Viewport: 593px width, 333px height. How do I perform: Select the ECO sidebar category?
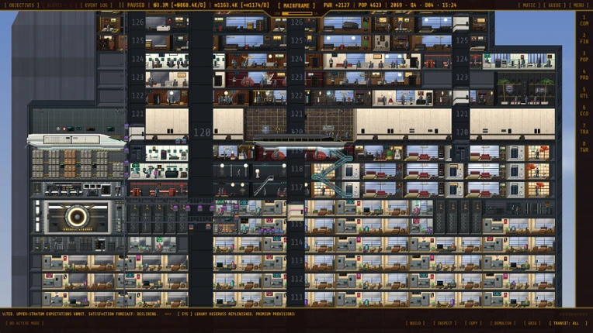[584, 111]
